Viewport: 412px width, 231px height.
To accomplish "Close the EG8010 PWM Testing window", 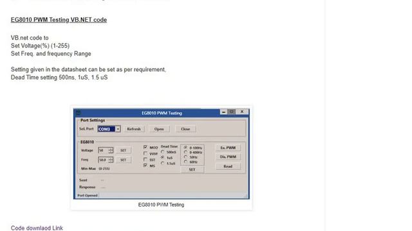I will [x=242, y=112].
